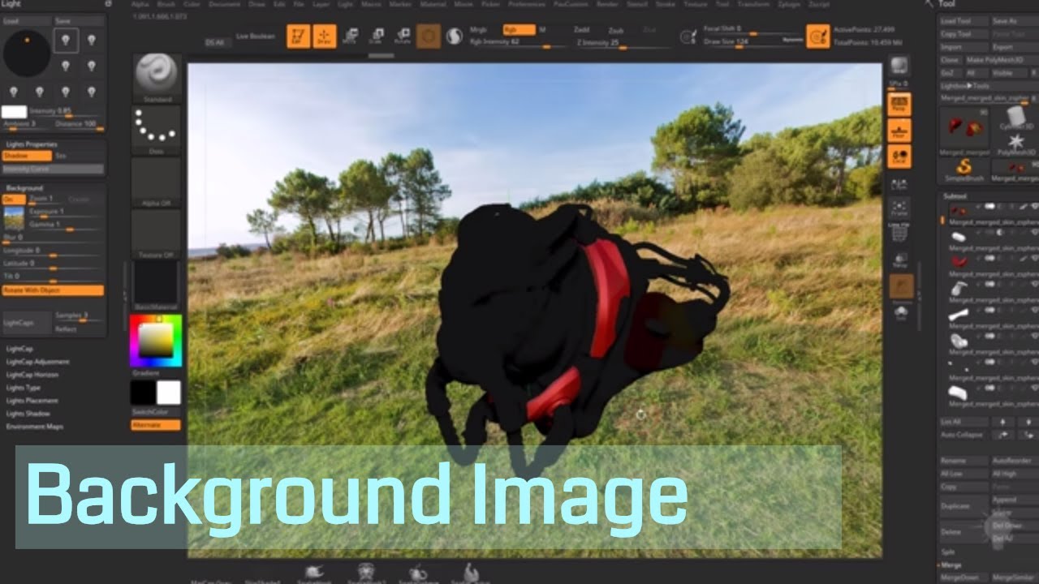
Task: Toggle the Local symmetry button
Action: 899,157
